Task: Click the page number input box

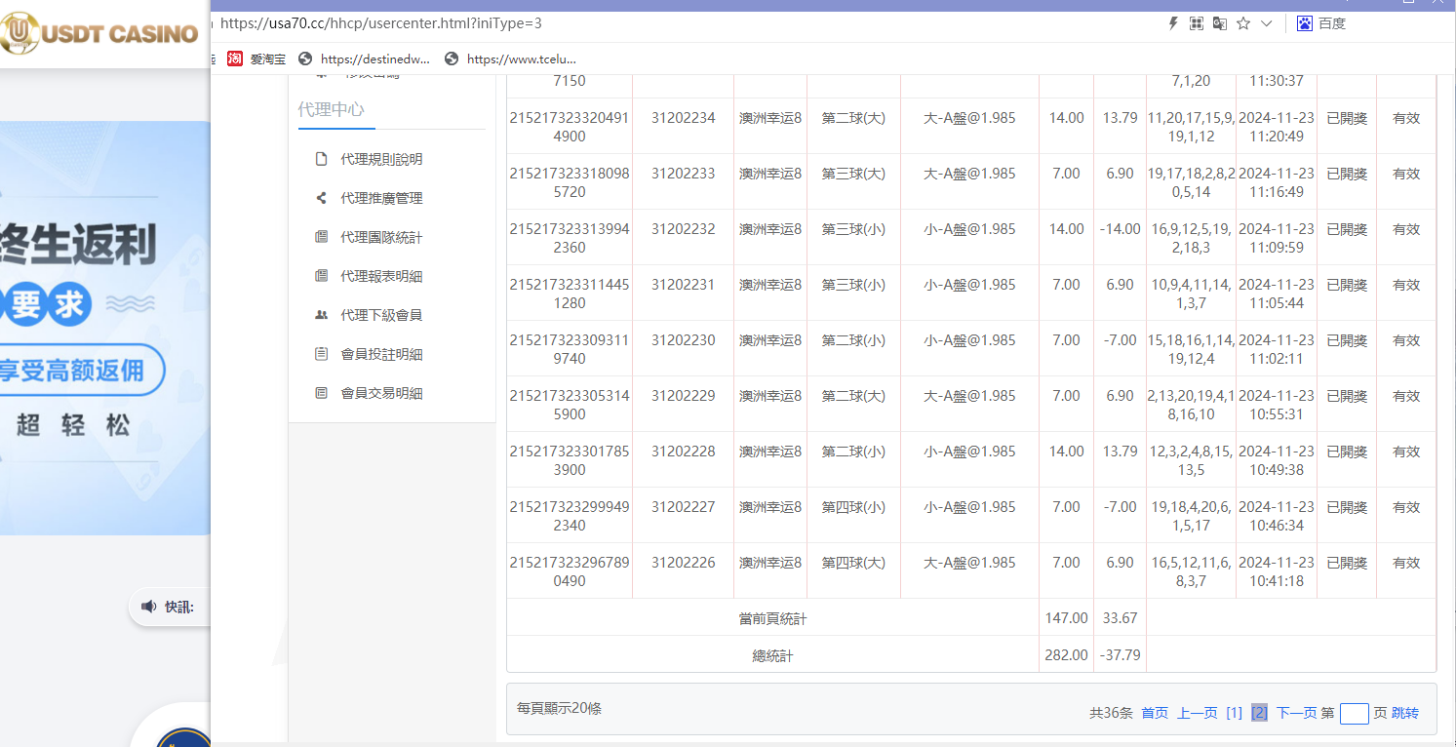Action: pos(1355,713)
